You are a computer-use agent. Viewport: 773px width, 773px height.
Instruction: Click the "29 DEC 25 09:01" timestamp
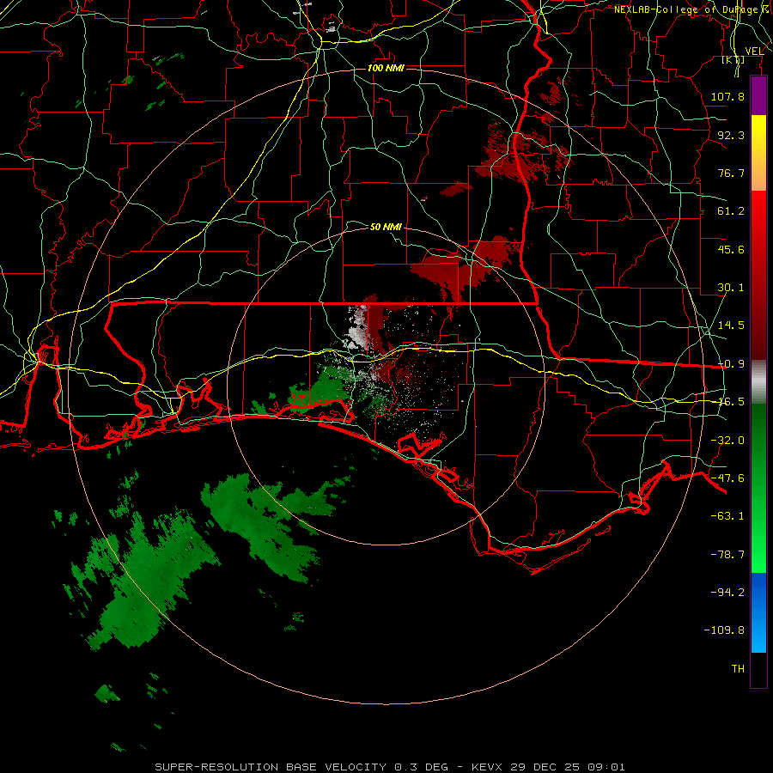(x=568, y=767)
